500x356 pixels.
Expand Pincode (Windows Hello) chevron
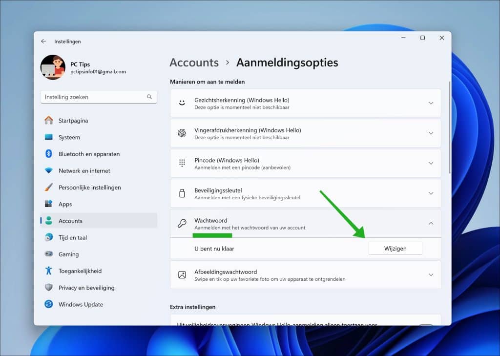[x=431, y=163]
